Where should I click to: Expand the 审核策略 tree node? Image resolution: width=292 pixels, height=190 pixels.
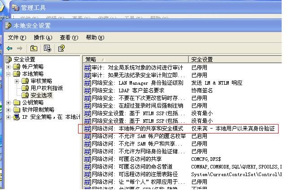[17, 81]
